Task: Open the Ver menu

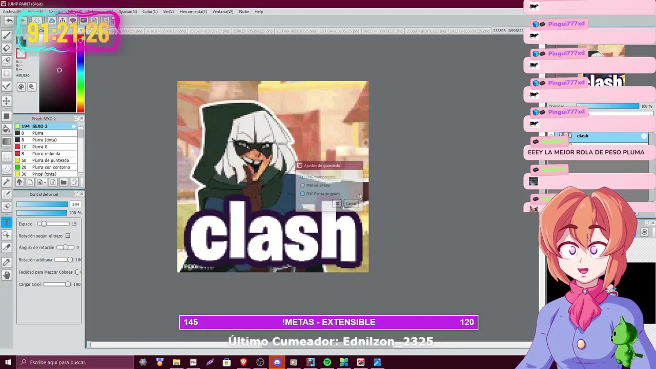Action: point(168,11)
